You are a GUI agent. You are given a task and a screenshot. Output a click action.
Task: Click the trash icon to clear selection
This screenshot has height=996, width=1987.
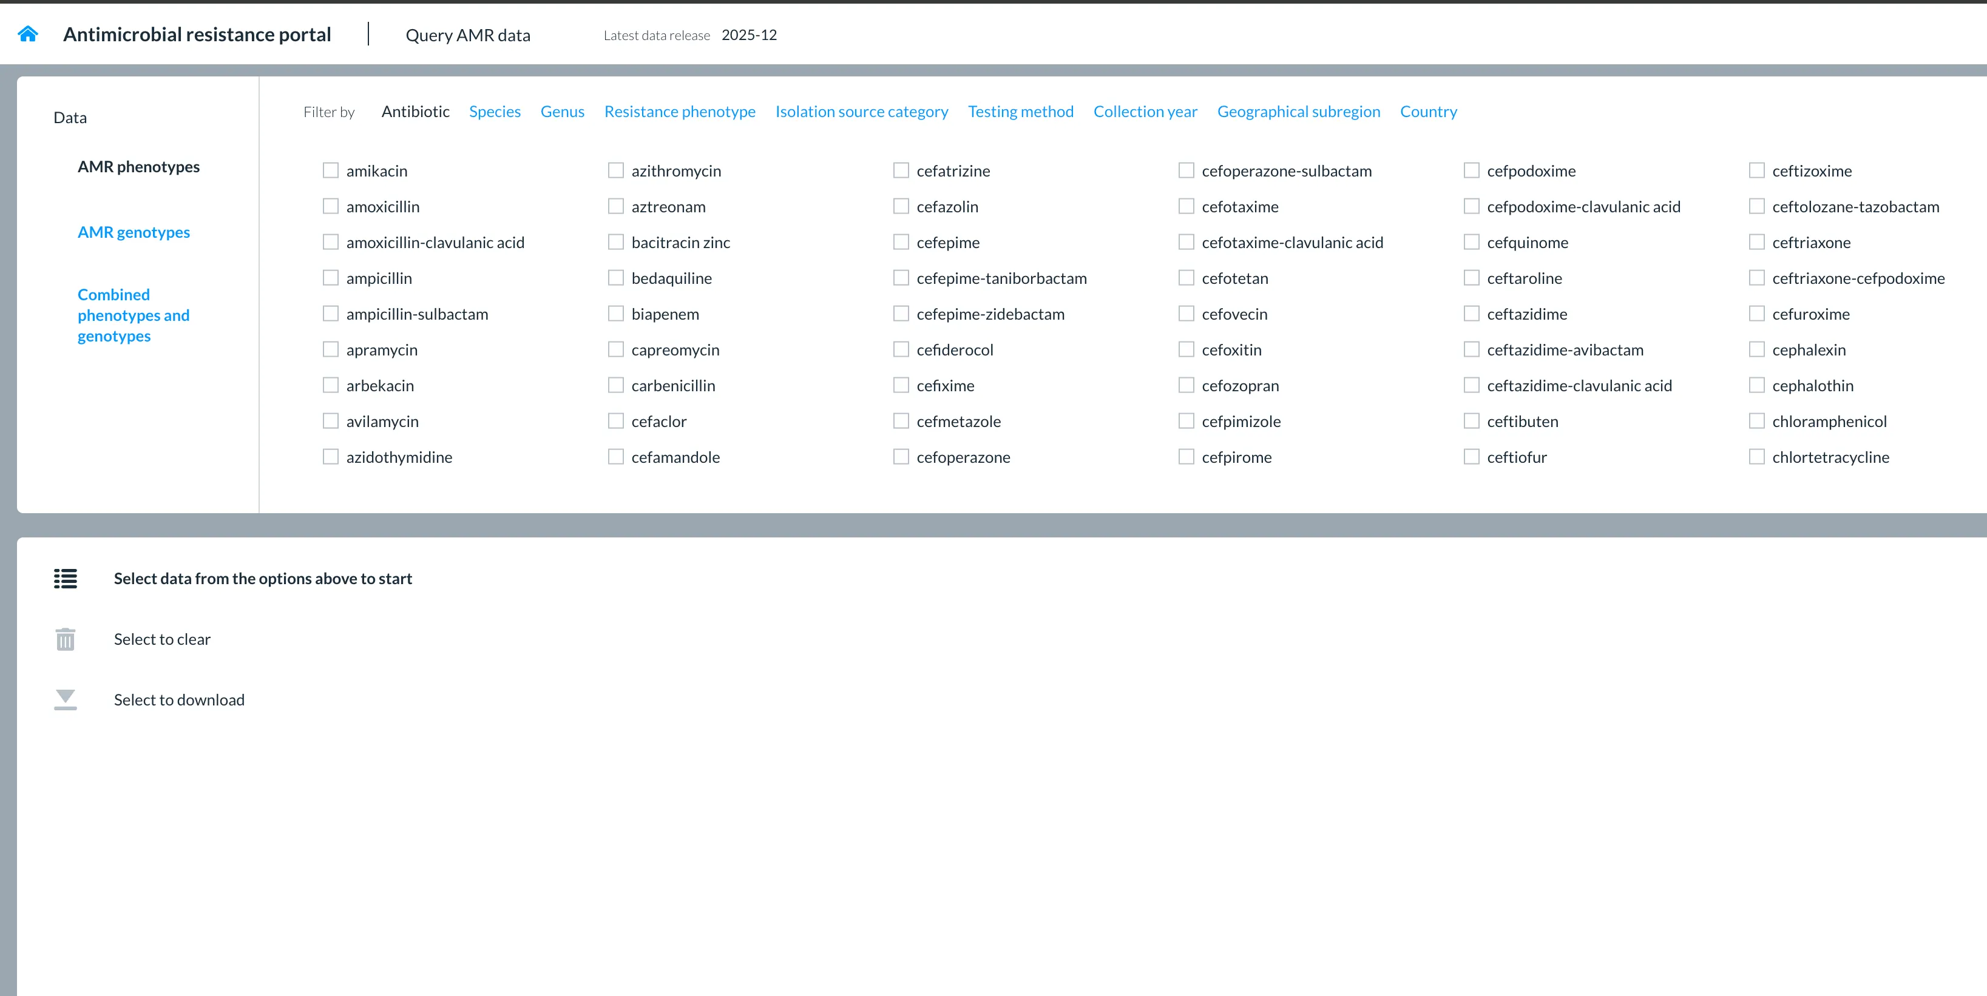click(66, 639)
